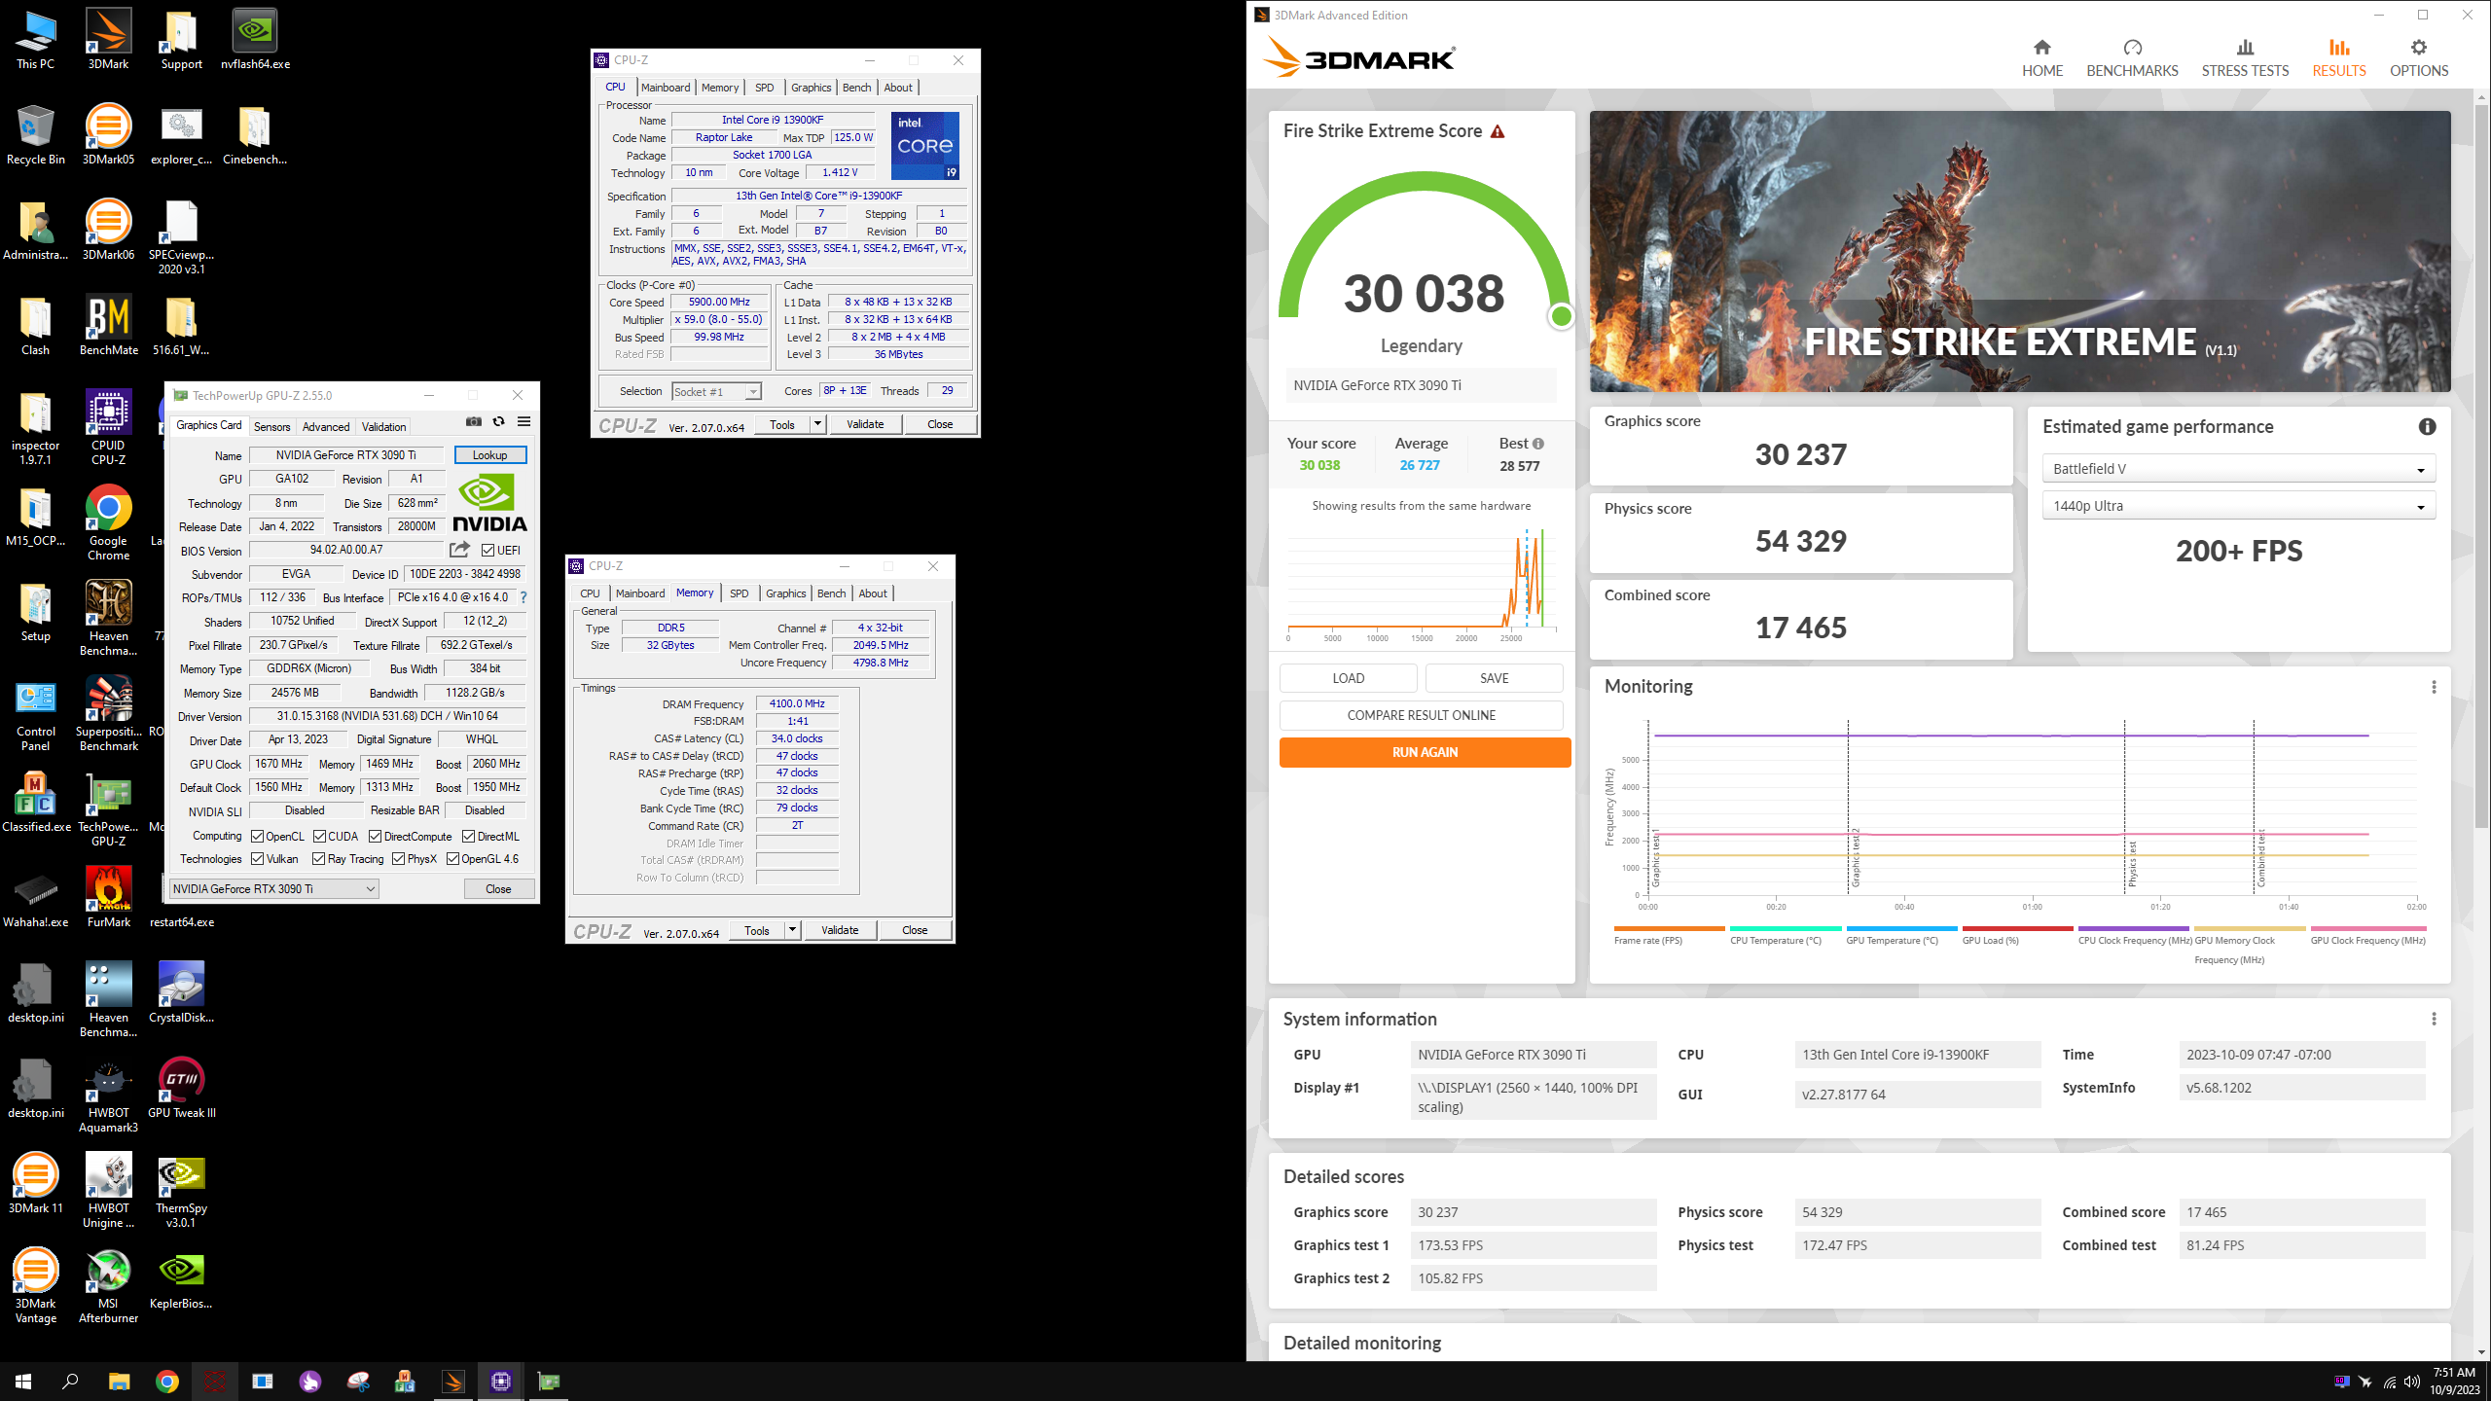Open the 3DMark desktop shortcut
The image size is (2491, 1401).
coord(108,40)
